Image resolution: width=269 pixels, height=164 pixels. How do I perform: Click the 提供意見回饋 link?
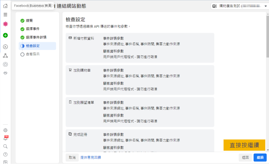(x=91, y=157)
